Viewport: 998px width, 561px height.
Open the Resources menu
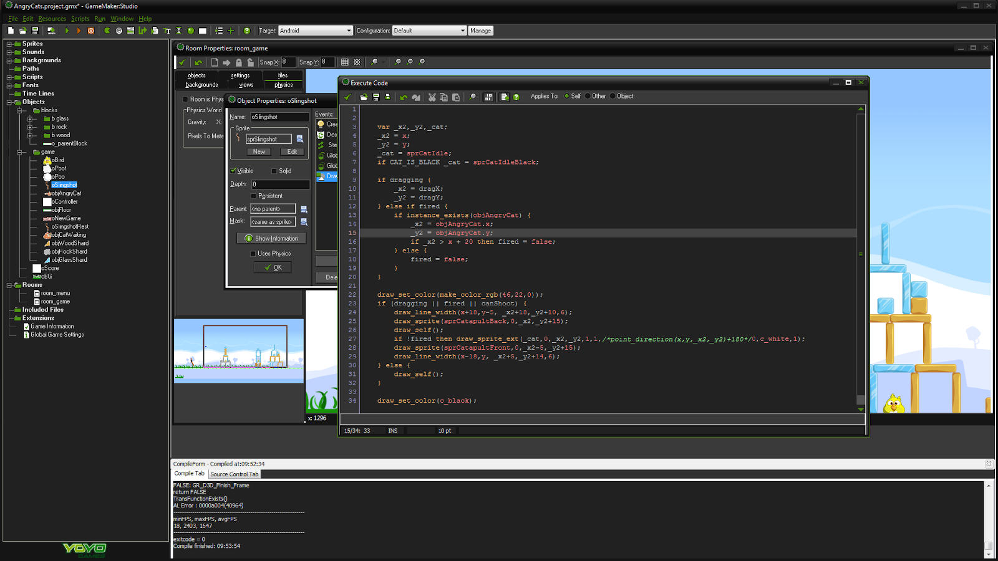[x=52, y=19]
